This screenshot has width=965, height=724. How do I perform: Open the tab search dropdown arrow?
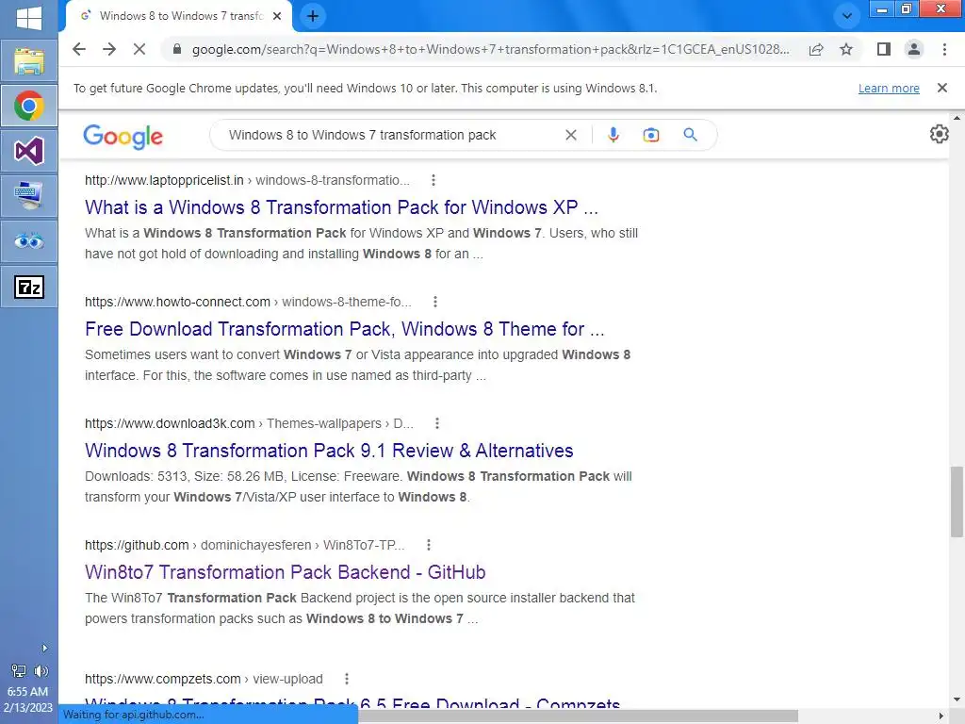[x=847, y=16]
